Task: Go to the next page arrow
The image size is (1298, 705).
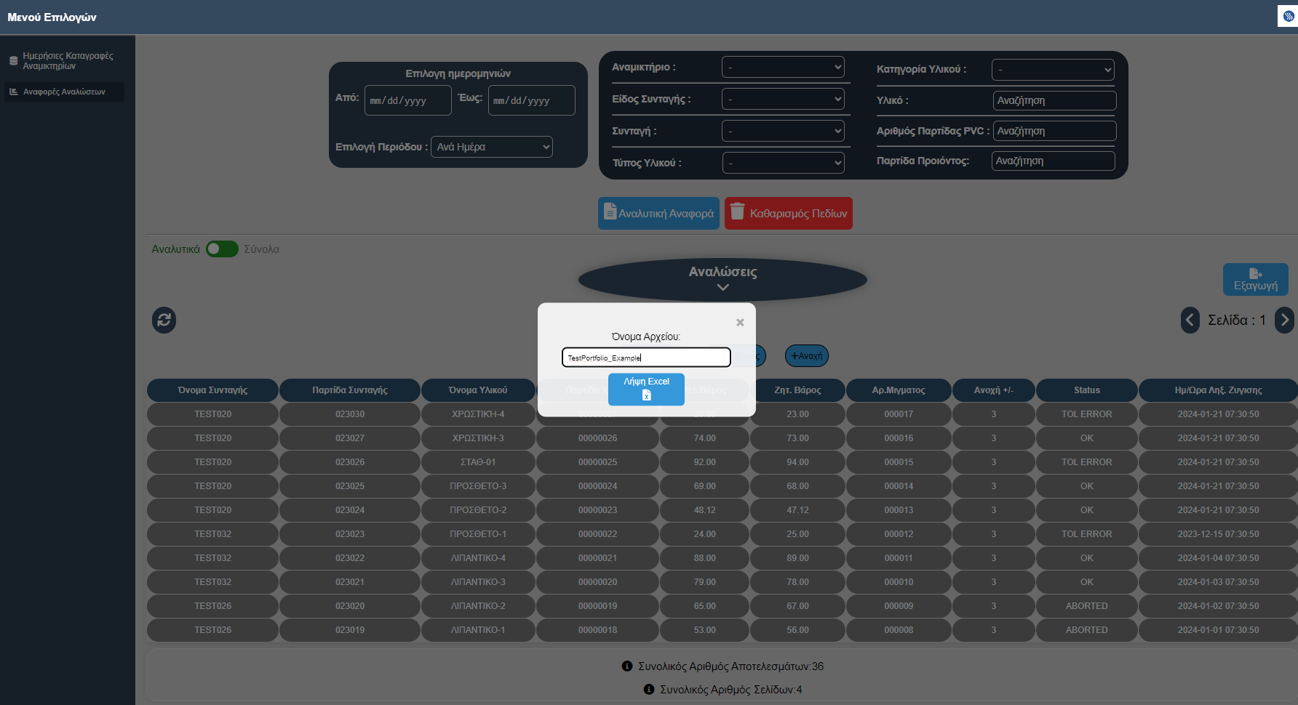Action: 1284,320
